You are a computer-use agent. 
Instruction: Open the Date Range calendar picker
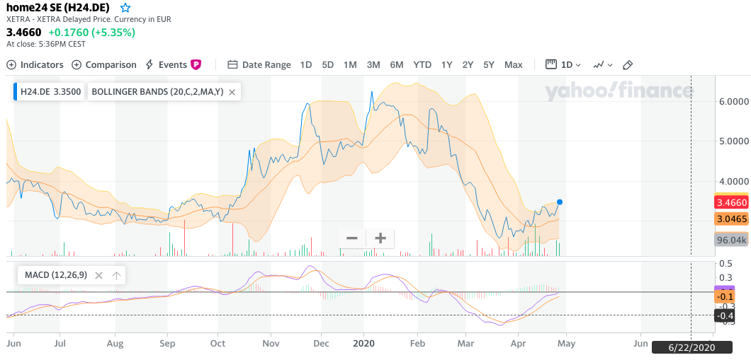259,64
